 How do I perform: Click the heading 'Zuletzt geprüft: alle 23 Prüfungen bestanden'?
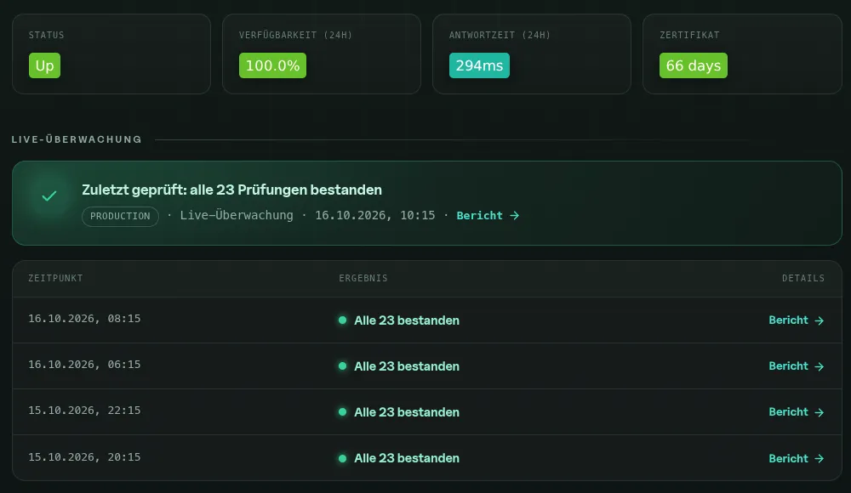(x=231, y=190)
